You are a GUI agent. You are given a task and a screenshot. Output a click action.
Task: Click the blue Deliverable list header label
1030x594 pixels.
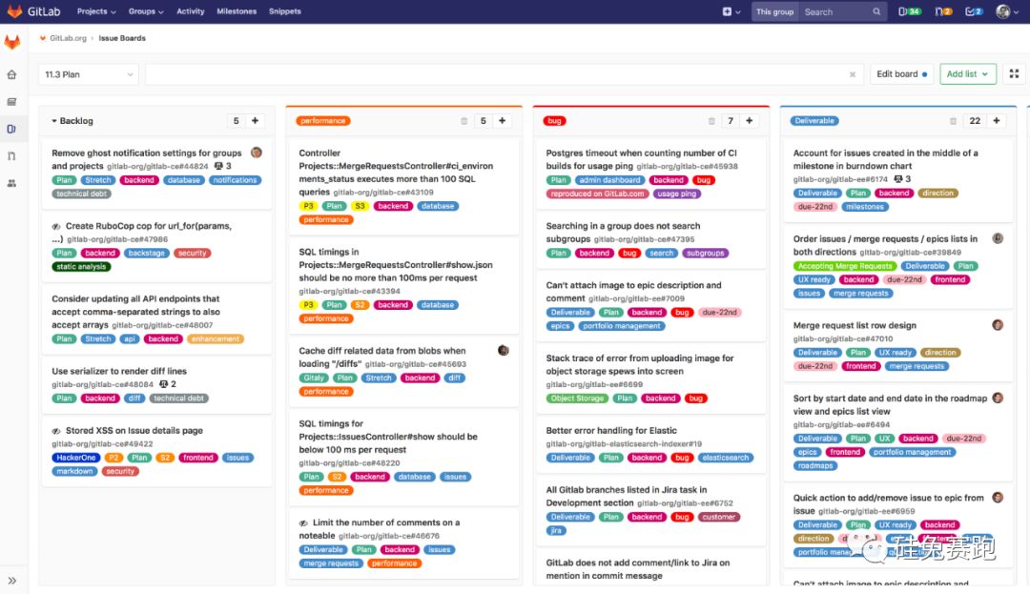tap(814, 121)
